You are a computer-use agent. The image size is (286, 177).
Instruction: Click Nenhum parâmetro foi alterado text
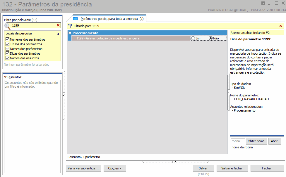26,65
